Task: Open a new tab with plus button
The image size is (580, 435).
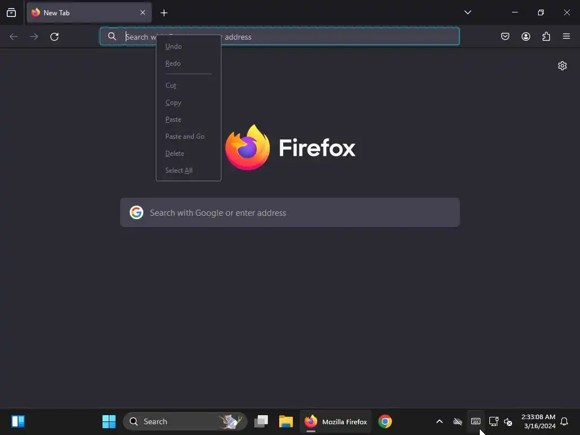Action: [164, 13]
